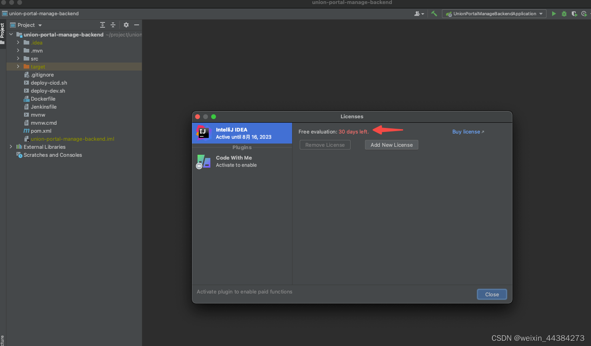The image size is (591, 346).
Task: Select Scratches and Consoles
Action: point(52,155)
